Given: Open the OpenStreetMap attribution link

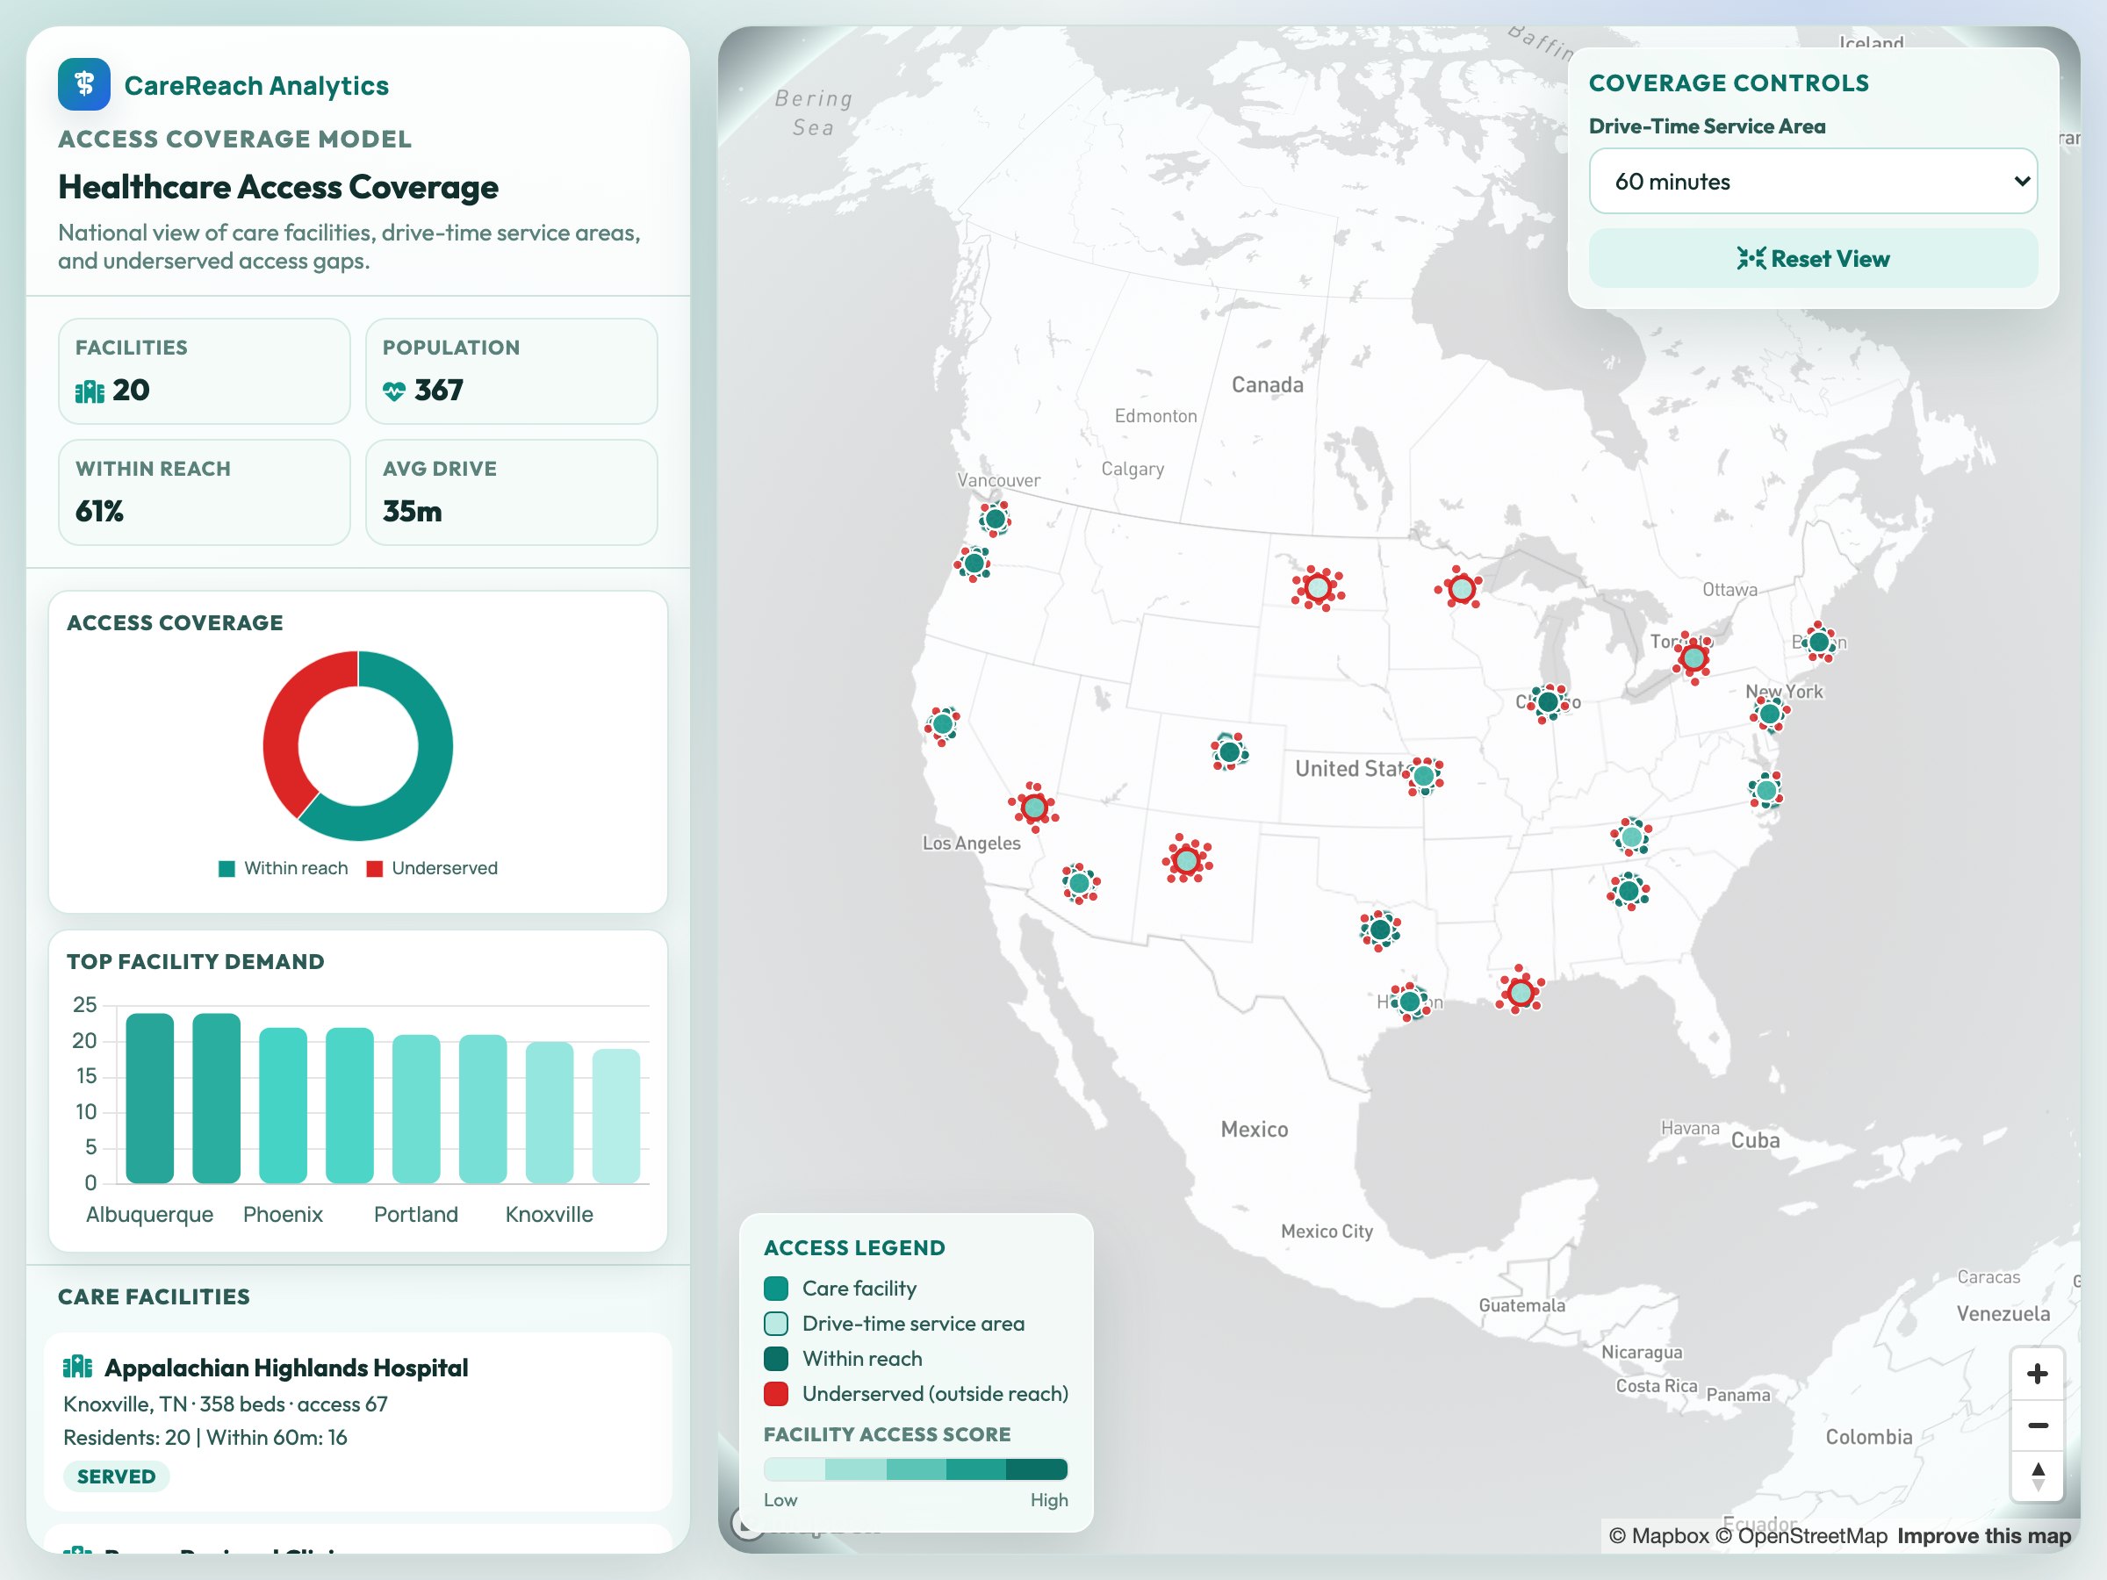Looking at the screenshot, I should pyautogui.click(x=1801, y=1535).
